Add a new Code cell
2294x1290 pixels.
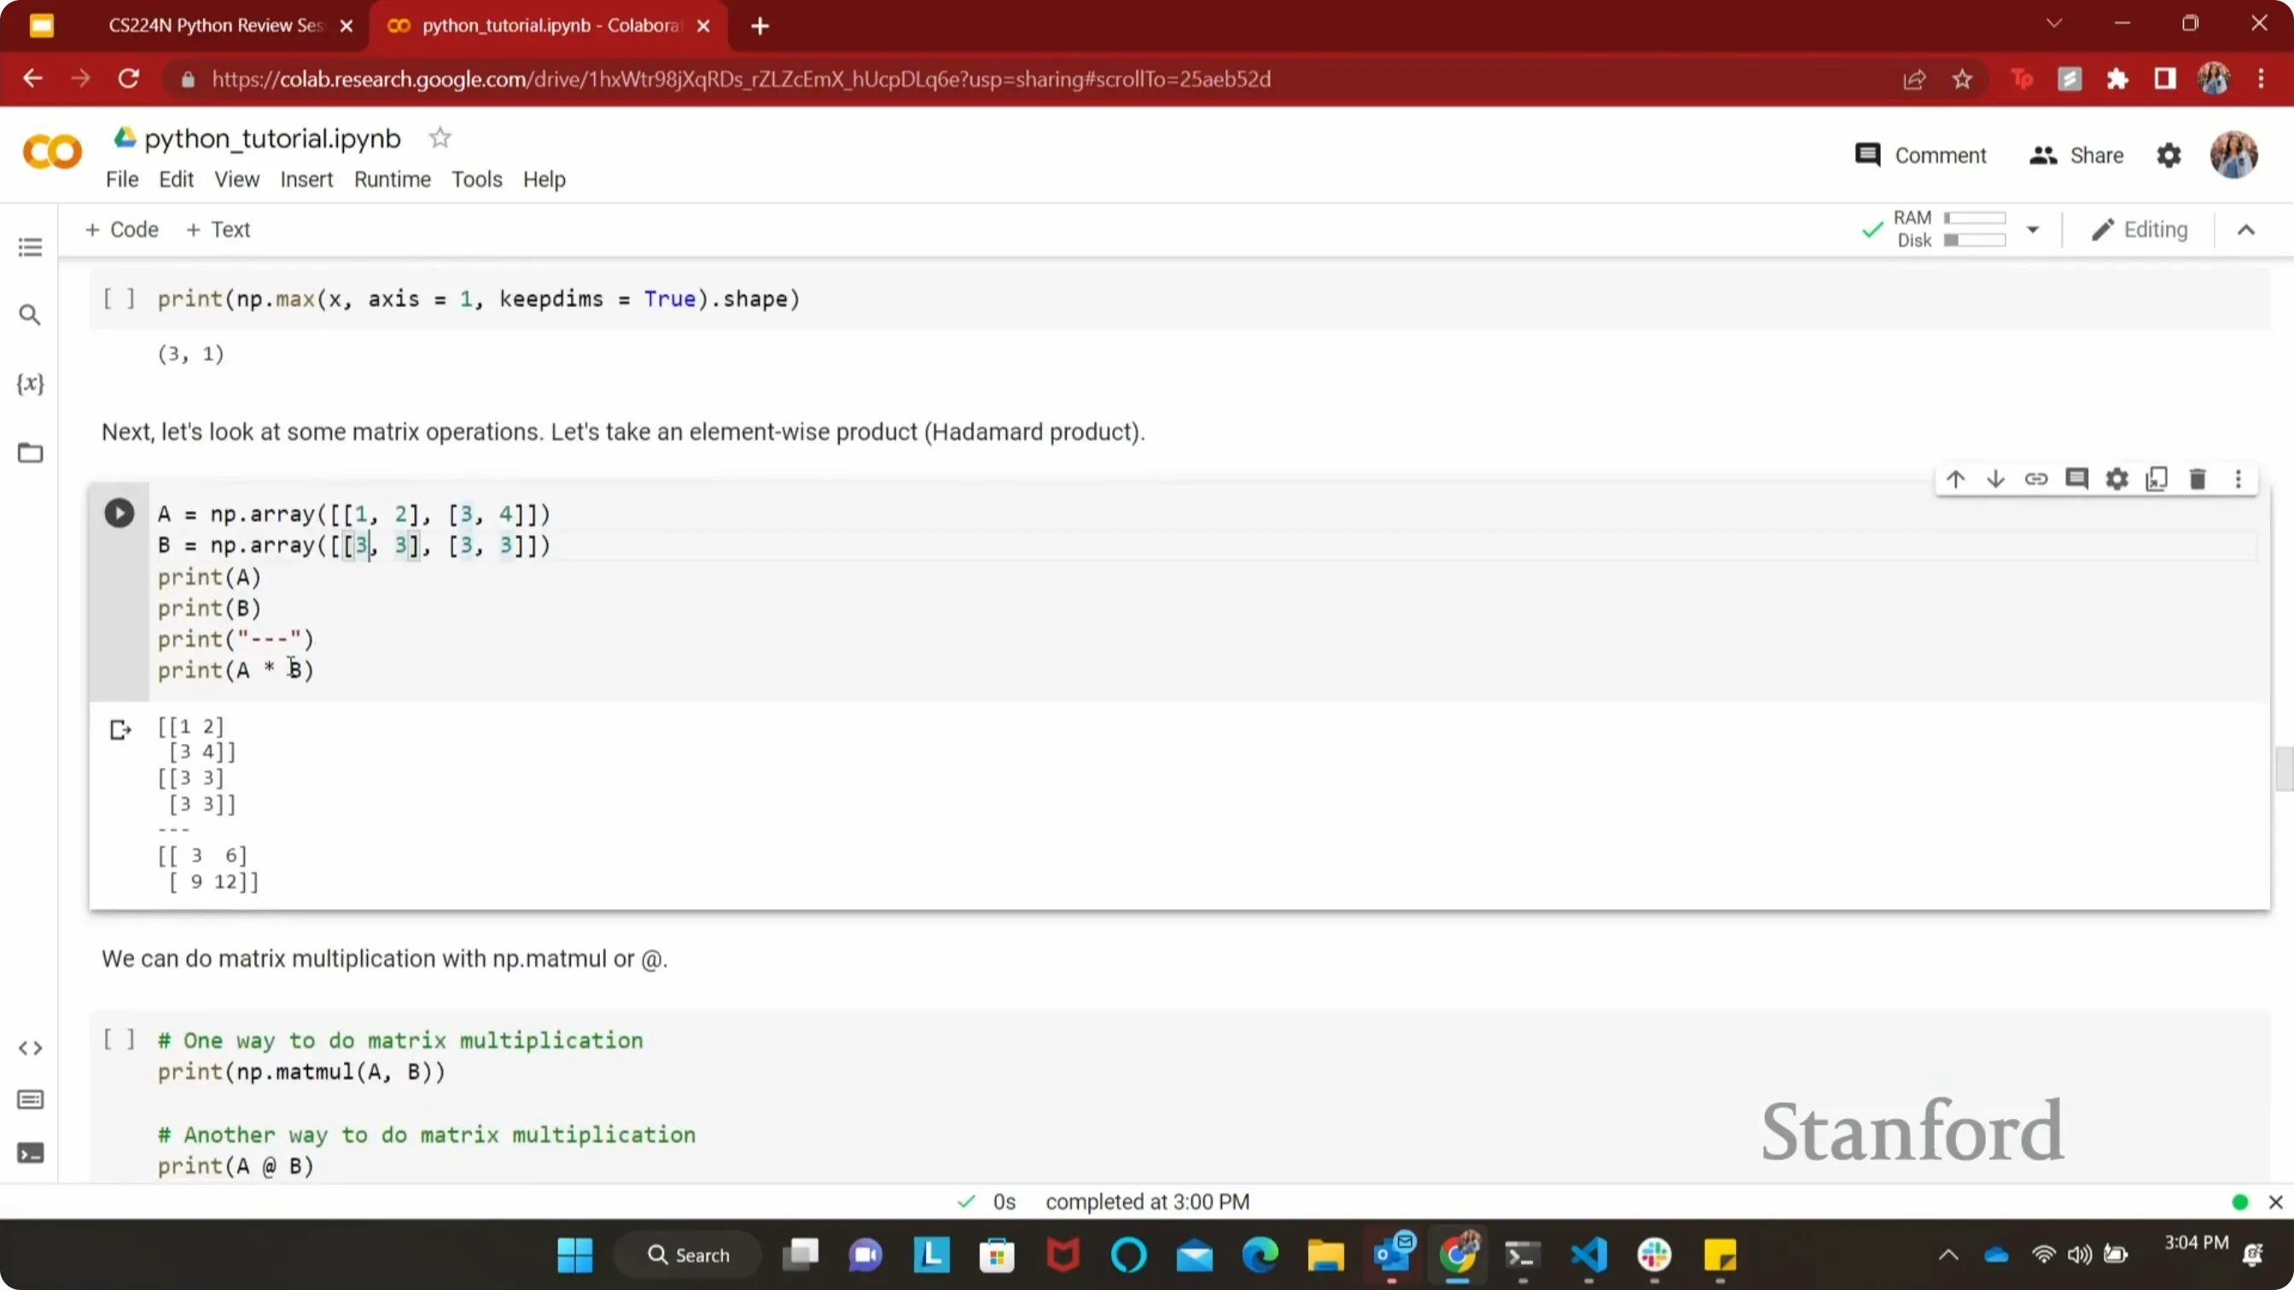pos(122,230)
